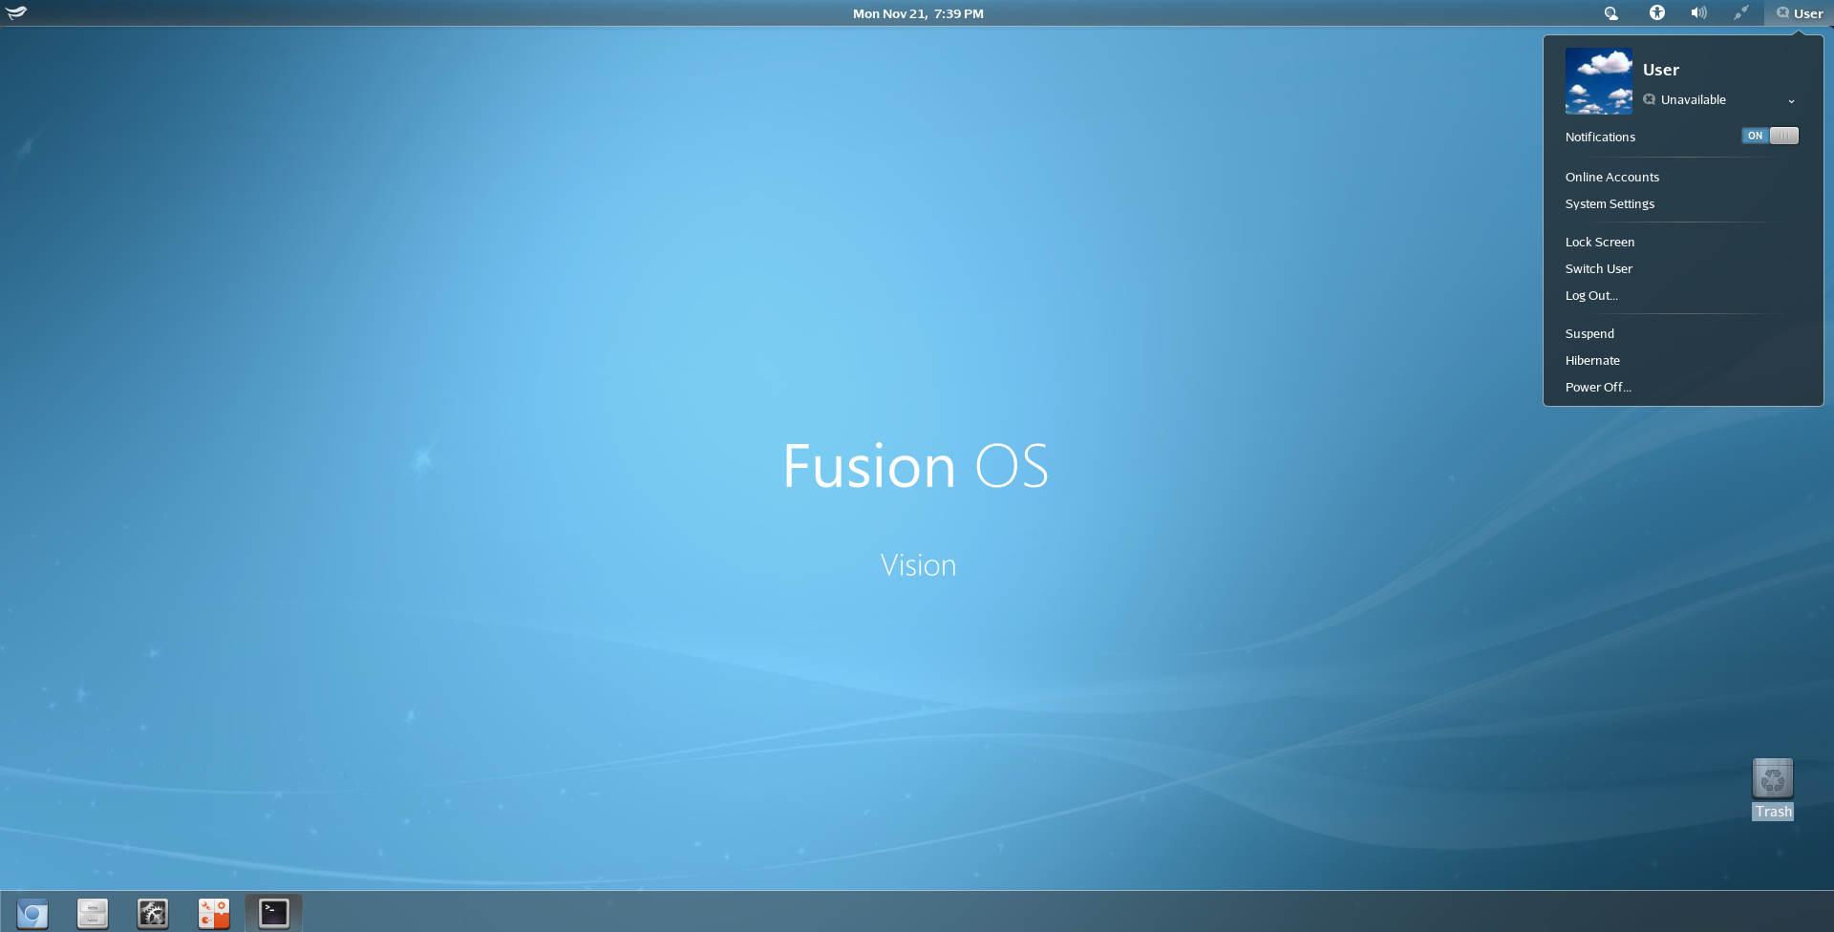Click the Fusion OS logo in top-left corner
Image resolution: width=1834 pixels, height=932 pixels.
15,12
